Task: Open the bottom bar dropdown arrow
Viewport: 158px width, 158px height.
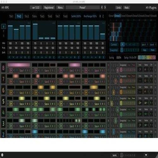Action: point(146,155)
